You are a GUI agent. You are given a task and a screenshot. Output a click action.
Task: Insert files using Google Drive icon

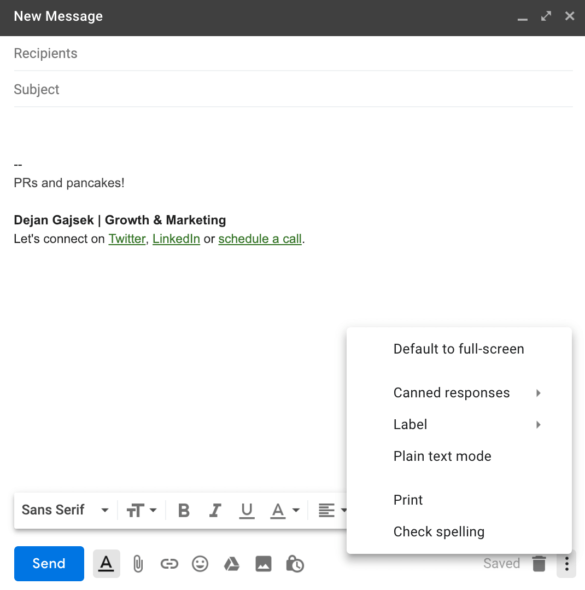click(232, 564)
